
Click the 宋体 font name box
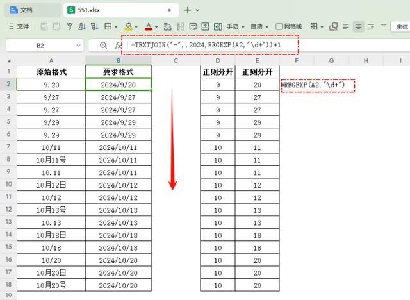[x=400, y=26]
